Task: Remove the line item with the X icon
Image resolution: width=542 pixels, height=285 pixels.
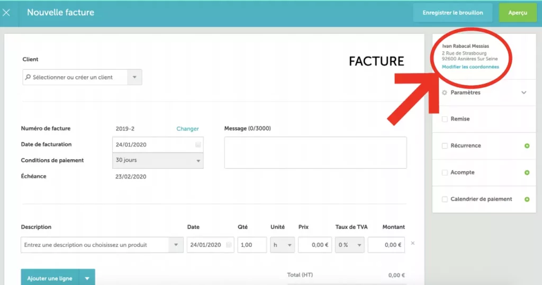Action: coord(413,243)
